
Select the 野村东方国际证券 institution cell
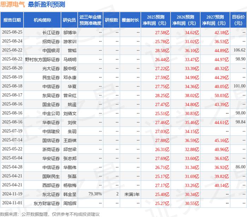pos(42,60)
